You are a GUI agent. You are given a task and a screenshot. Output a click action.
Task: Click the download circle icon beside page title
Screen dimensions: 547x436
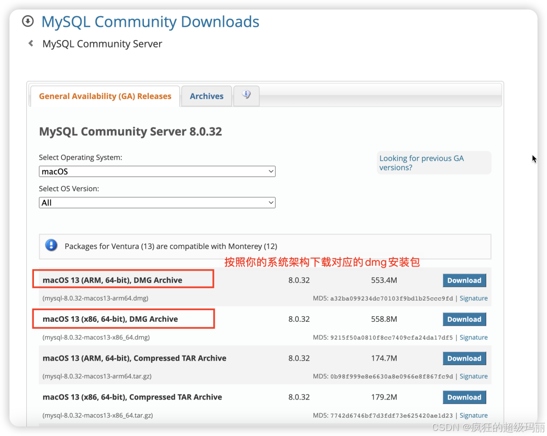coord(28,21)
